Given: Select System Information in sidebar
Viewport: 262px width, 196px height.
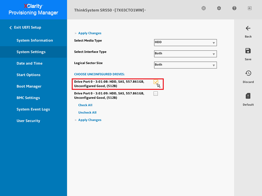Looking at the screenshot, I should click(x=35, y=41).
